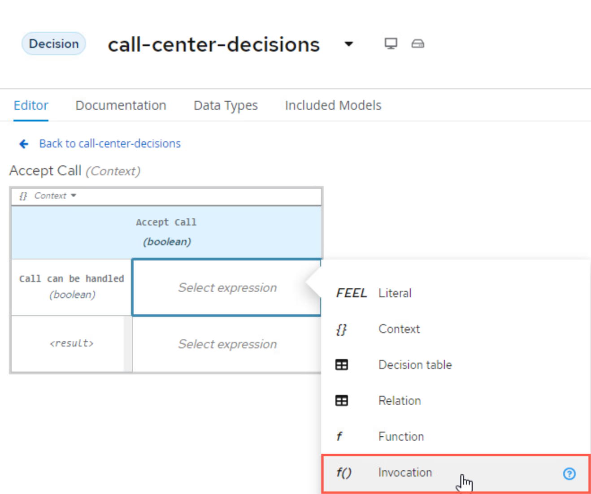Image resolution: width=591 pixels, height=494 pixels.
Task: Click the f icon beside Function
Action: tap(339, 436)
